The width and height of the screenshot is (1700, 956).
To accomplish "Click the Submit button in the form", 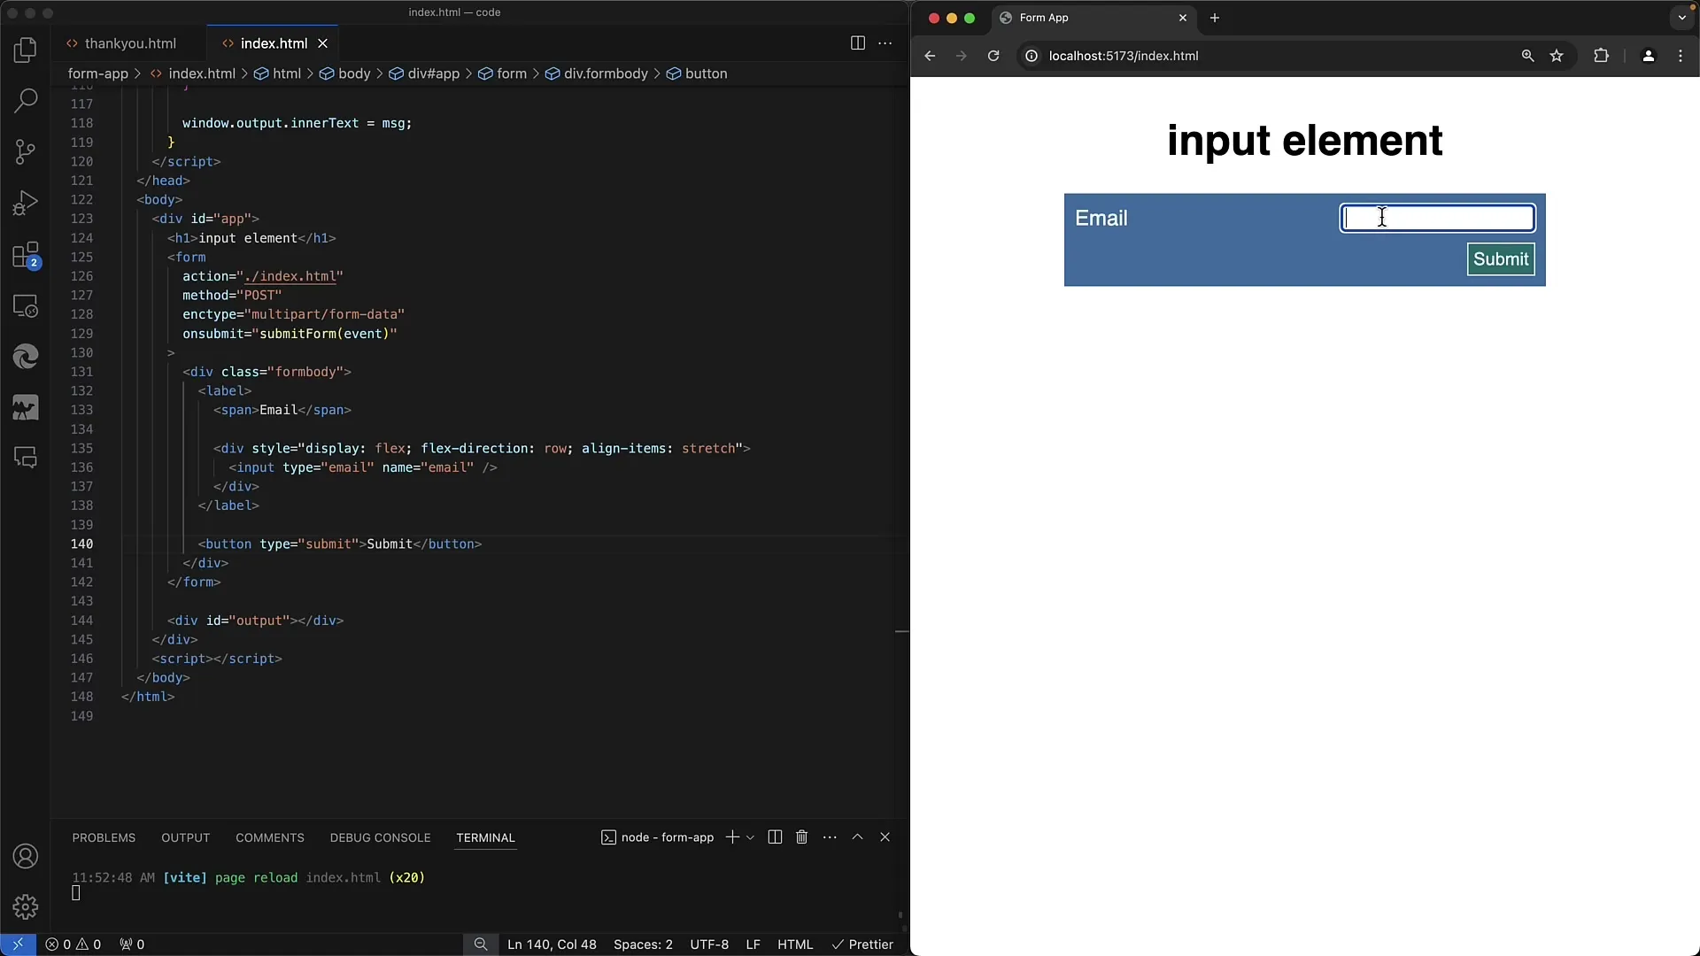I will [x=1501, y=259].
